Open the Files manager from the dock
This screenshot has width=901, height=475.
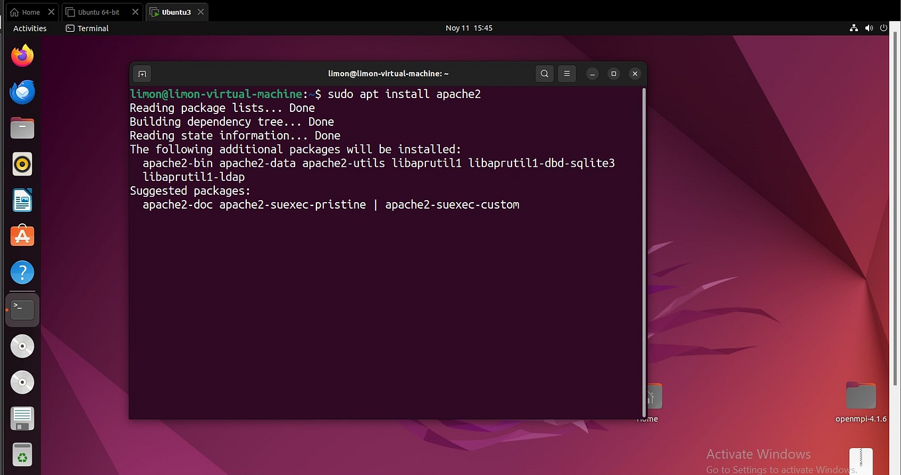[22, 128]
